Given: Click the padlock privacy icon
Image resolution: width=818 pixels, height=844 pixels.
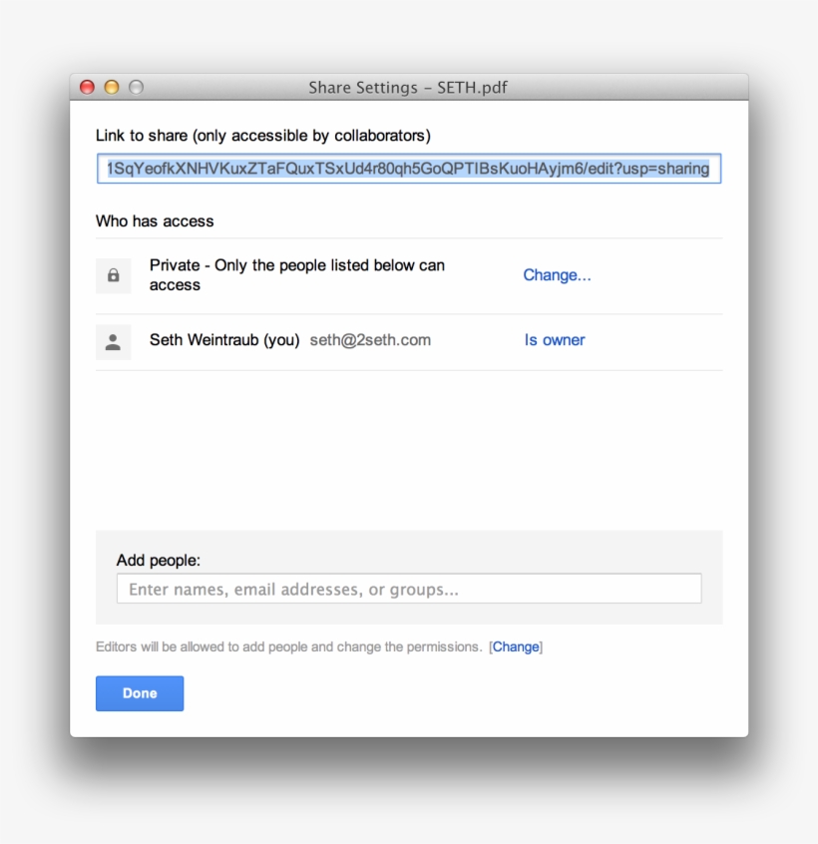Looking at the screenshot, I should tap(113, 275).
